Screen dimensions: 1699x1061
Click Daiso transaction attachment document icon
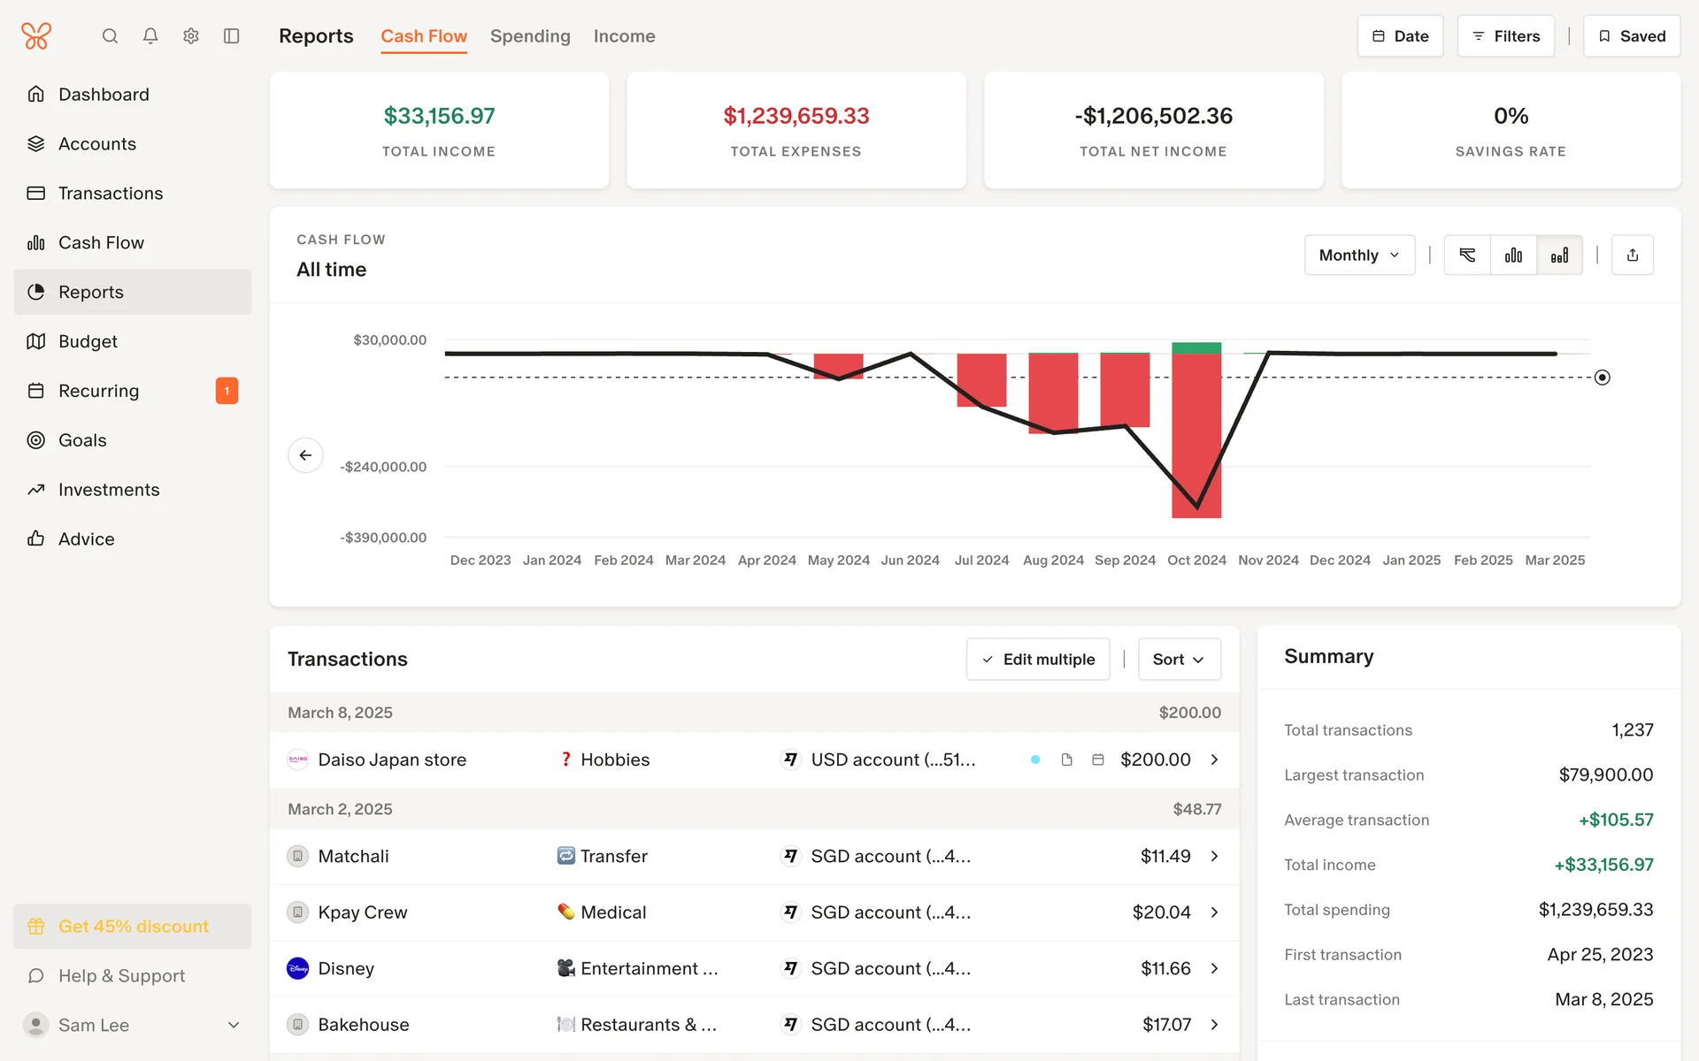(x=1066, y=759)
